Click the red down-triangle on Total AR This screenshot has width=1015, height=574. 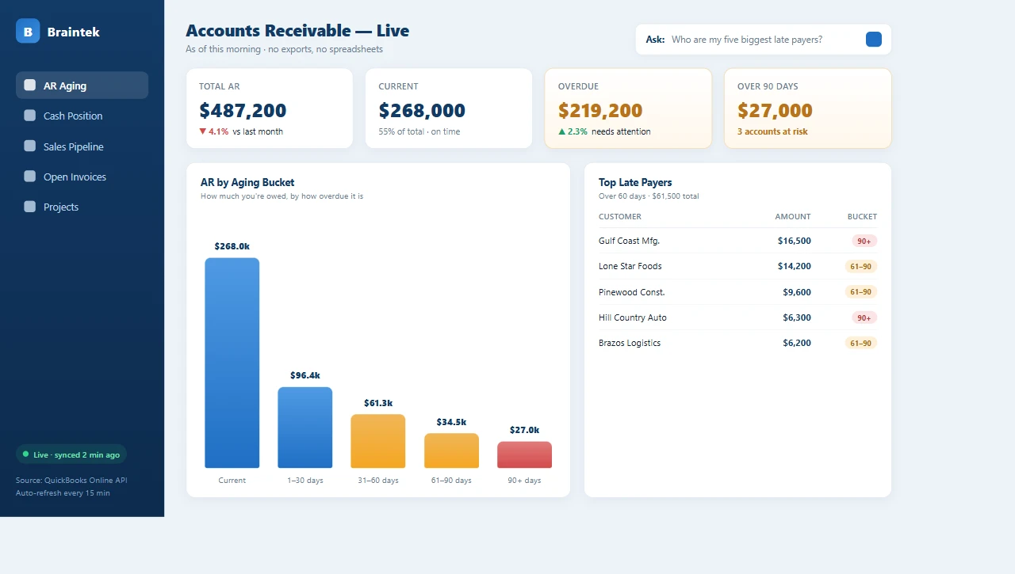click(x=203, y=131)
